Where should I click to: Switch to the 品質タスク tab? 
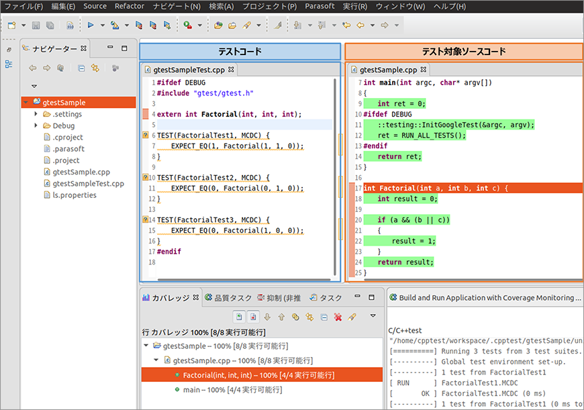tap(228, 297)
